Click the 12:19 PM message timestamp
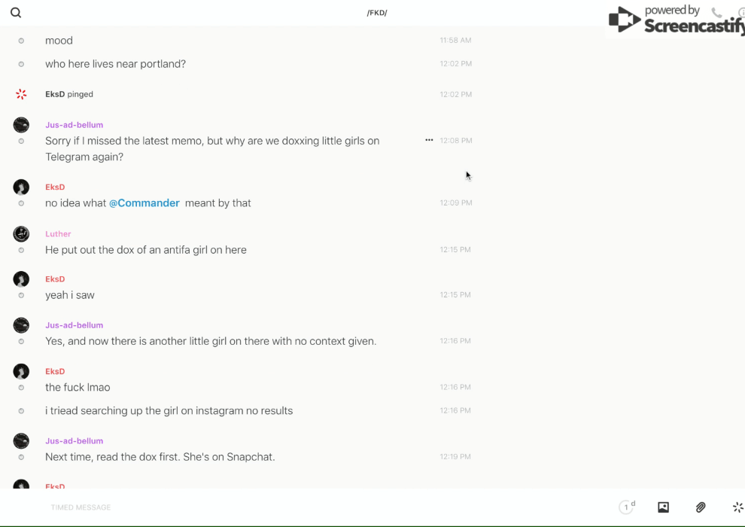The image size is (745, 527). tap(455, 457)
